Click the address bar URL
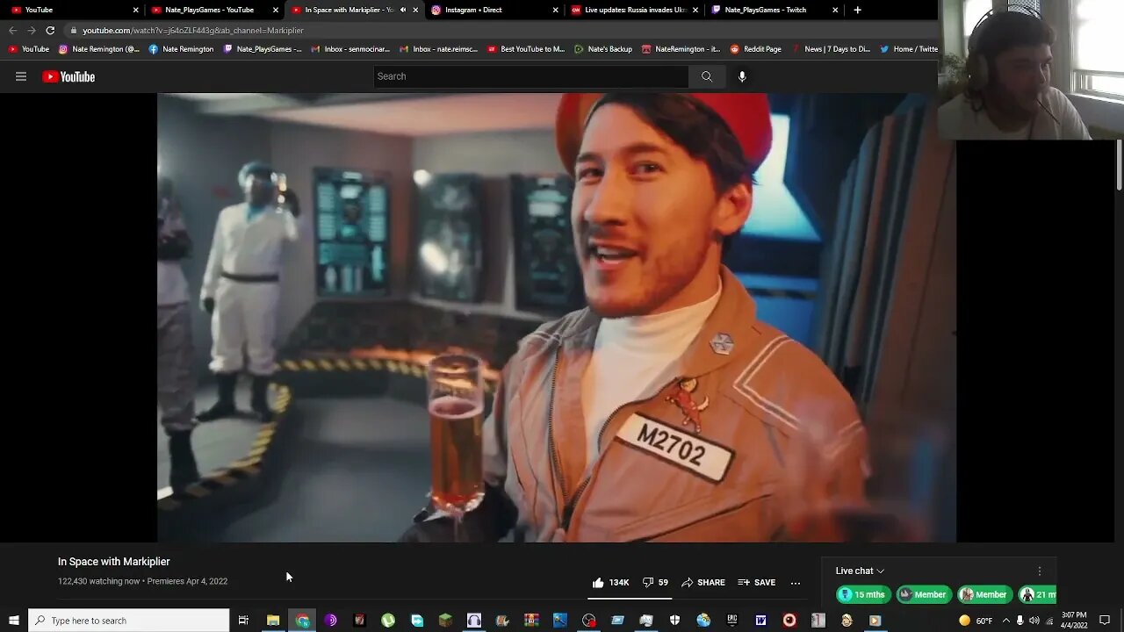This screenshot has width=1124, height=632. [193, 30]
